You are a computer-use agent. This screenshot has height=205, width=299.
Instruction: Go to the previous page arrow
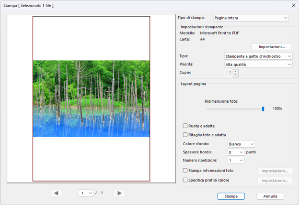click(x=57, y=193)
